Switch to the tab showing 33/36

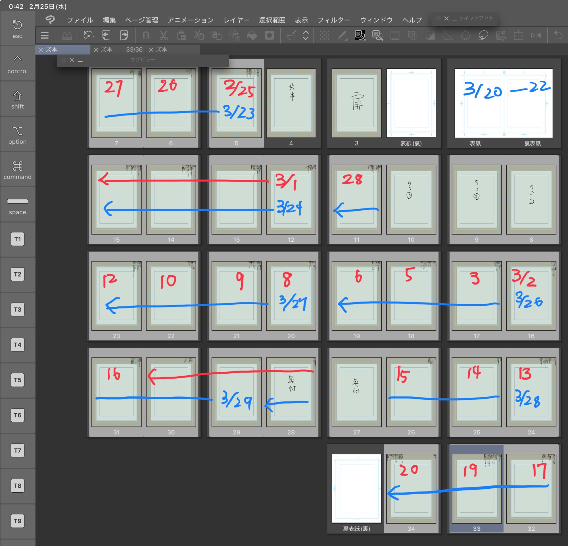tap(119, 49)
